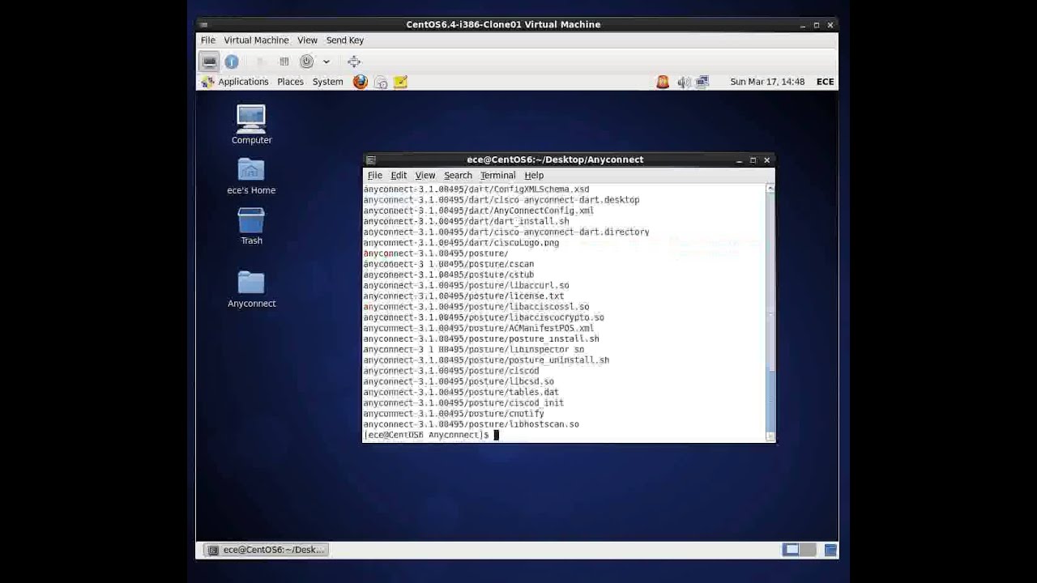Open the VM details info button
This screenshot has width=1037, height=583.
(232, 62)
